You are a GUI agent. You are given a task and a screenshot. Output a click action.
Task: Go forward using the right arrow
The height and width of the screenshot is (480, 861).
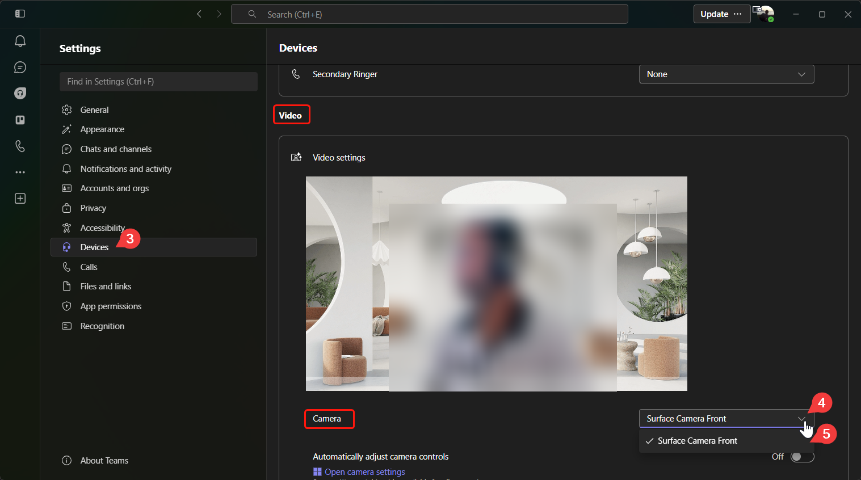click(219, 14)
